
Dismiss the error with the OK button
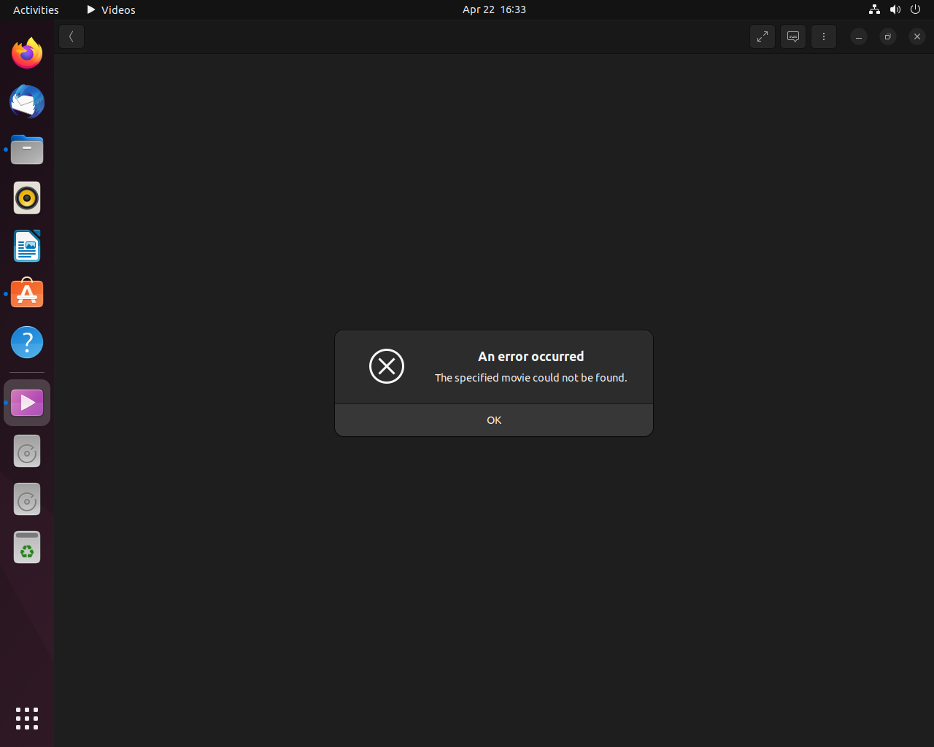[x=494, y=420]
